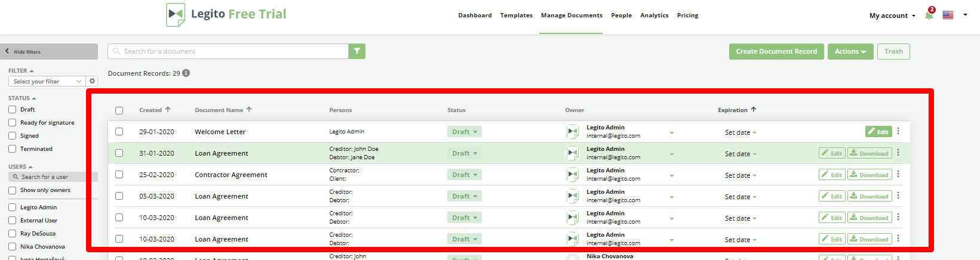
Task: Go to the Dashboard tab
Action: tap(475, 16)
